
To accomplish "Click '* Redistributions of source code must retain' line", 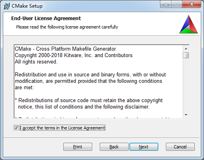I will coord(89,101).
